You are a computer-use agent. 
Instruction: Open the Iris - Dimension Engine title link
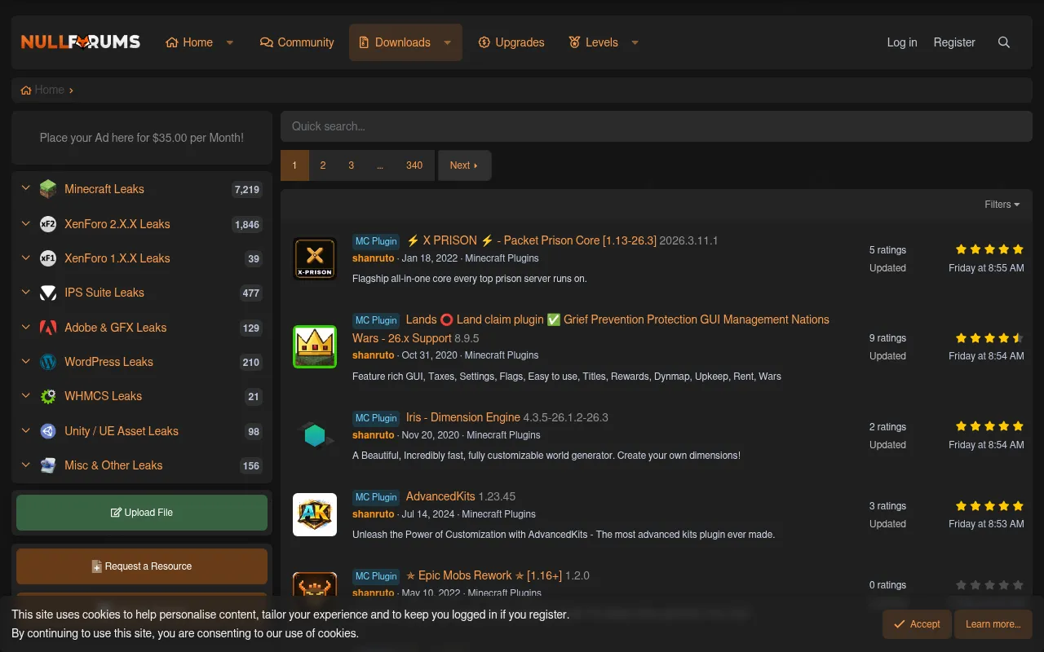462,417
